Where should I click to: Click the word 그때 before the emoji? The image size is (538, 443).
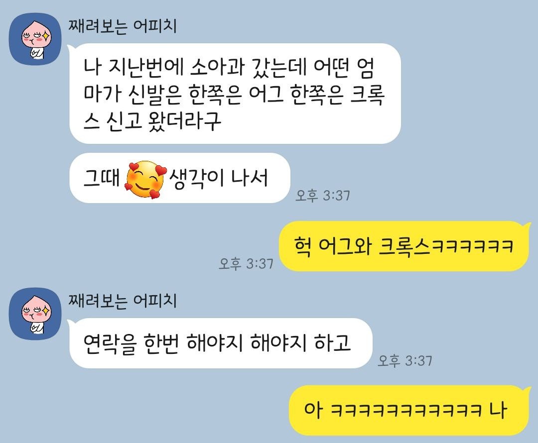[102, 178]
